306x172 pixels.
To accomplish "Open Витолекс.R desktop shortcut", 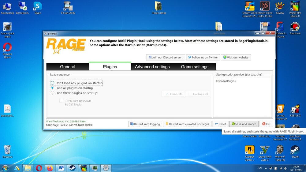I will (x=23, y=8).
